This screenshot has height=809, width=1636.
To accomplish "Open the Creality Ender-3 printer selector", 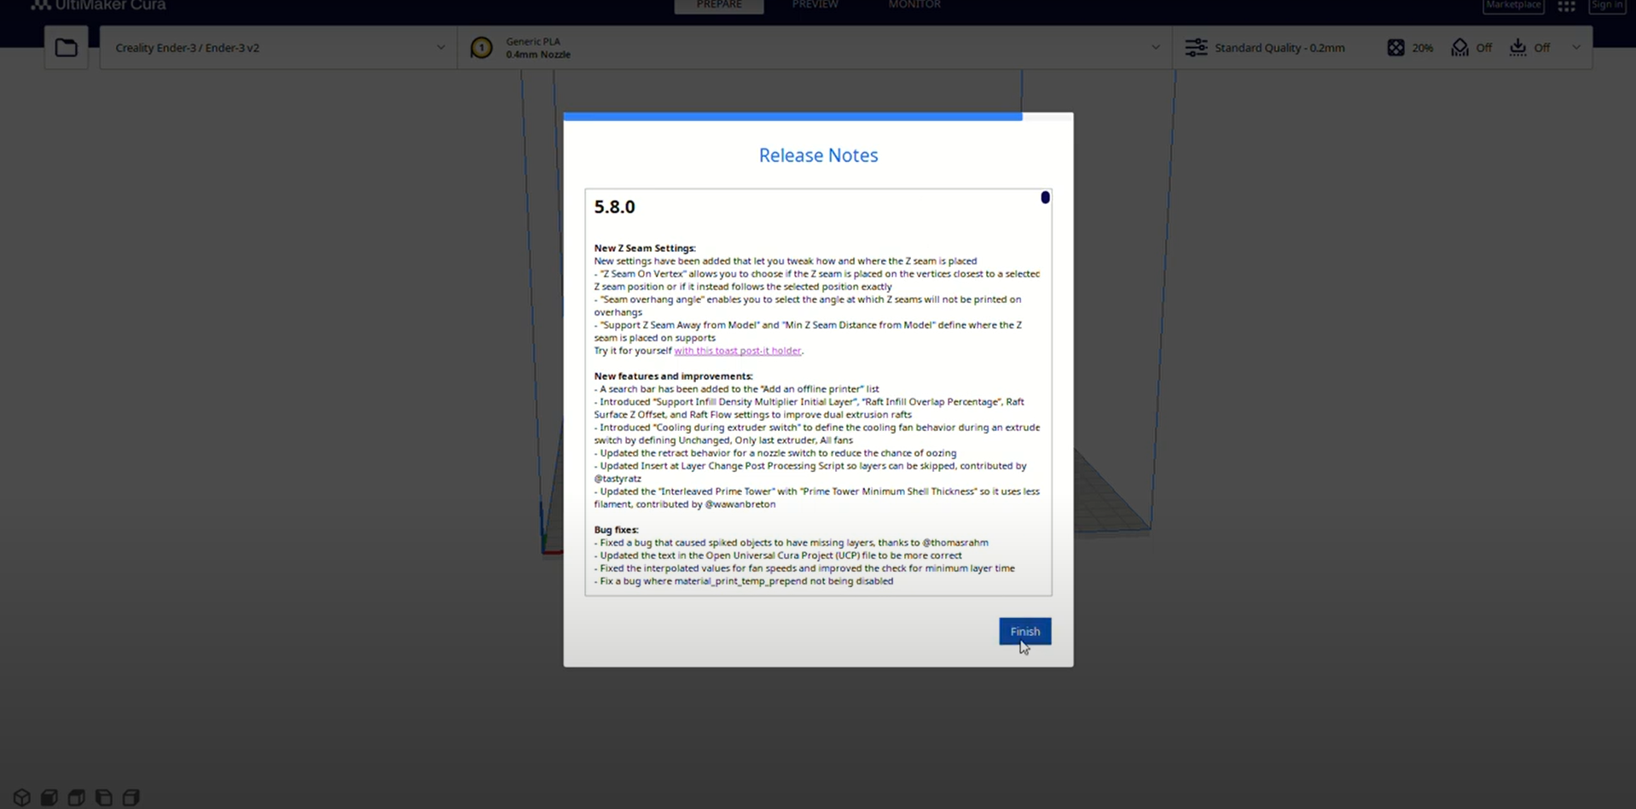I will point(279,48).
